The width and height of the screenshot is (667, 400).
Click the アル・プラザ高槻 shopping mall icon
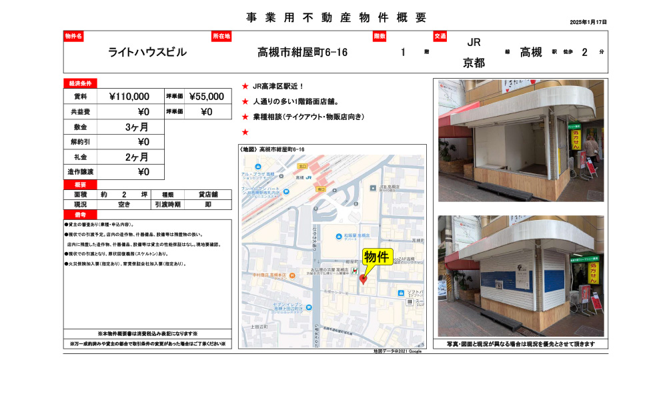click(257, 166)
